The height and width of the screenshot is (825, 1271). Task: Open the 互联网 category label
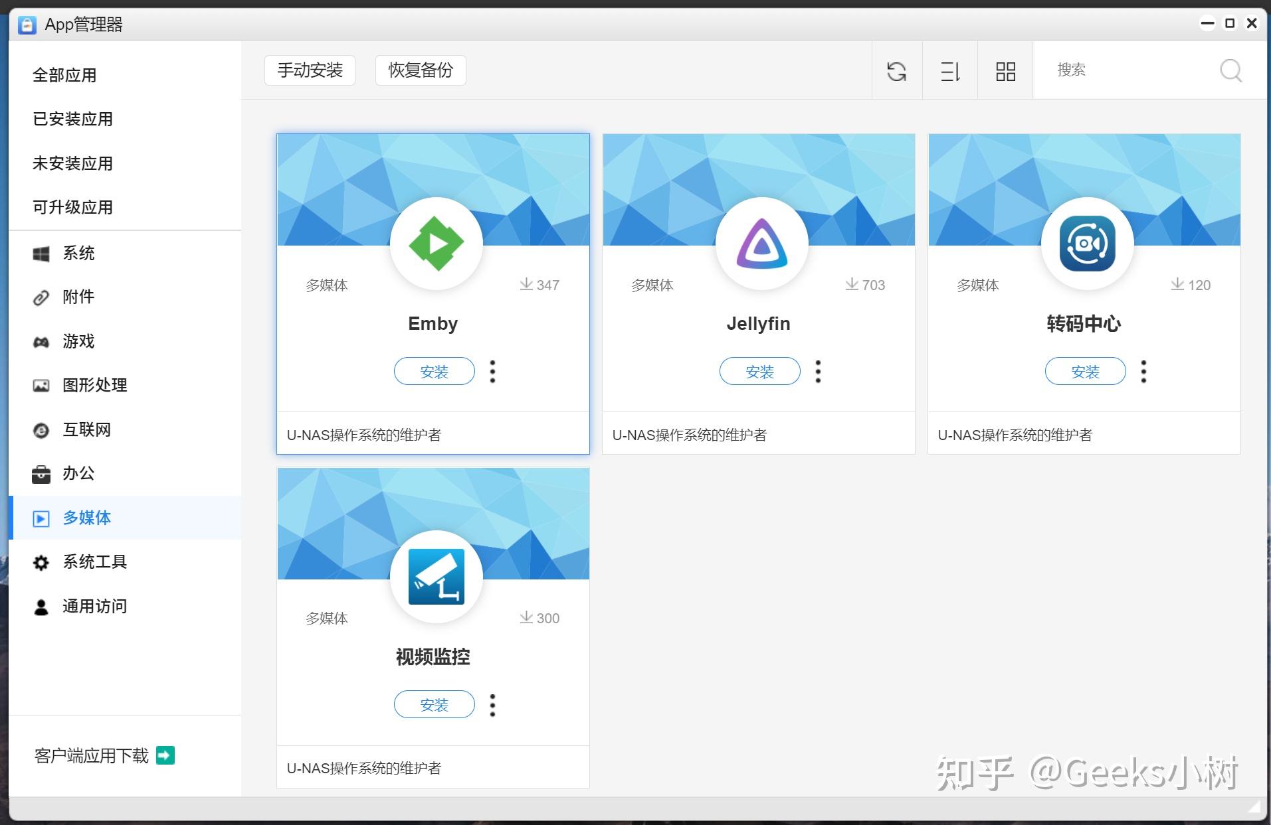86,429
